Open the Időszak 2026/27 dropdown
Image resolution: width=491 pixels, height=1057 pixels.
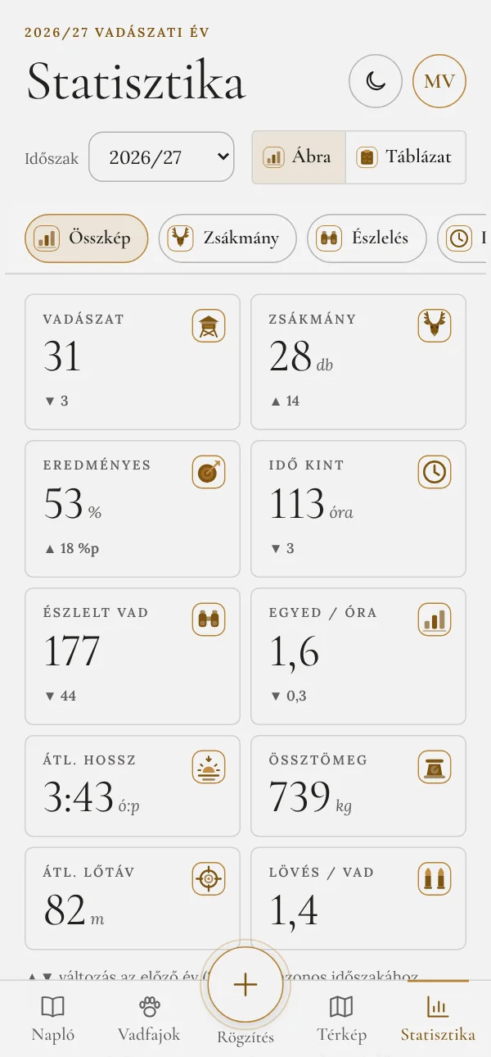pos(161,157)
